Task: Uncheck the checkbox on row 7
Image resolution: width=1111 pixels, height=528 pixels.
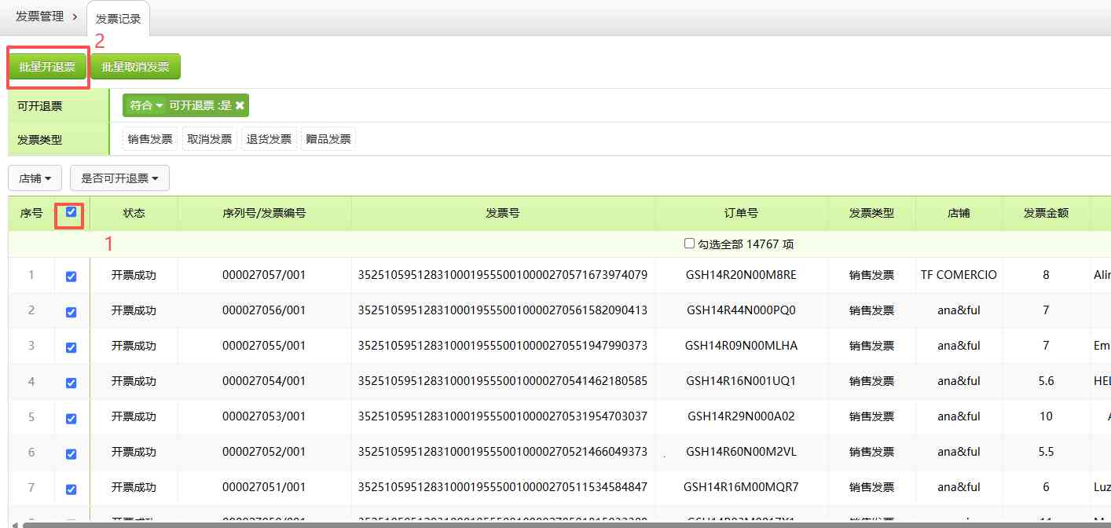Action: (71, 489)
